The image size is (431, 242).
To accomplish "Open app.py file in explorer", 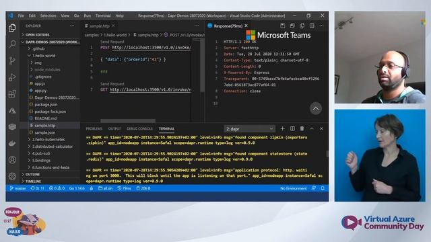I will click(x=40, y=91).
